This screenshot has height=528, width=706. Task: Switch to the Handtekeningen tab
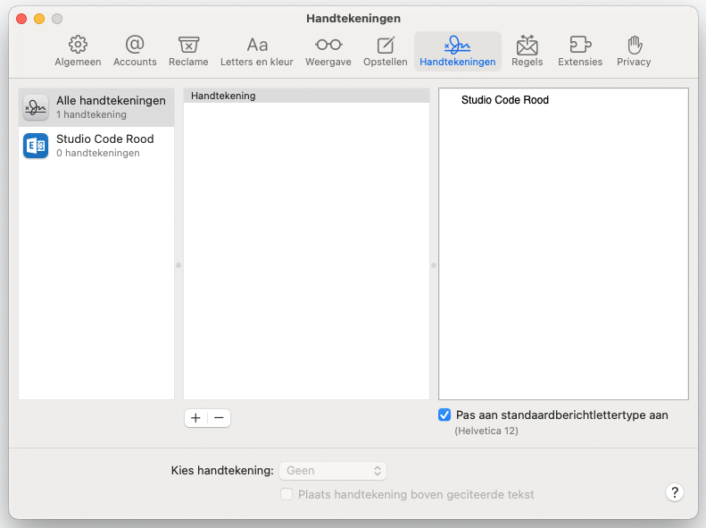(x=457, y=51)
